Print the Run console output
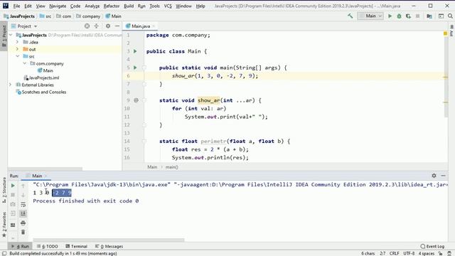 point(23,223)
